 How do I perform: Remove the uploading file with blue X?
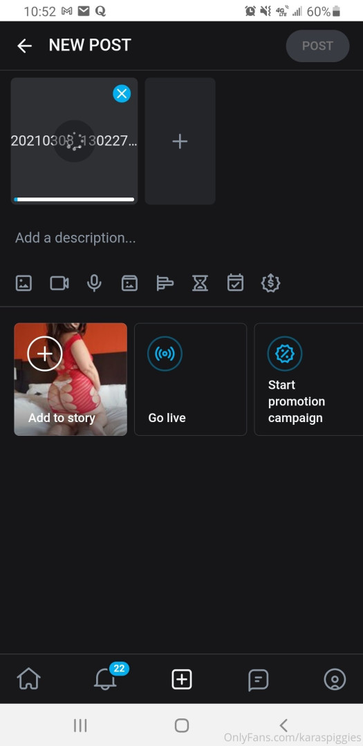click(122, 94)
